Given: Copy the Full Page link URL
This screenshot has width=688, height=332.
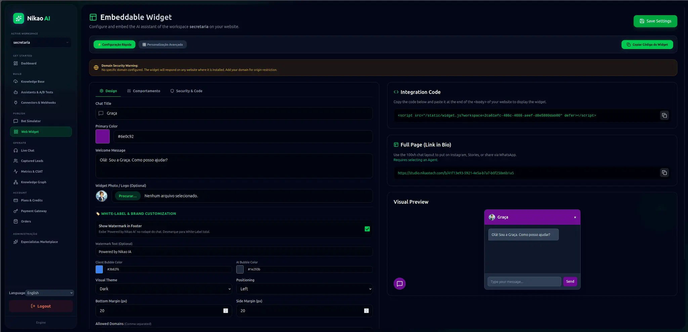Looking at the screenshot, I should [664, 173].
